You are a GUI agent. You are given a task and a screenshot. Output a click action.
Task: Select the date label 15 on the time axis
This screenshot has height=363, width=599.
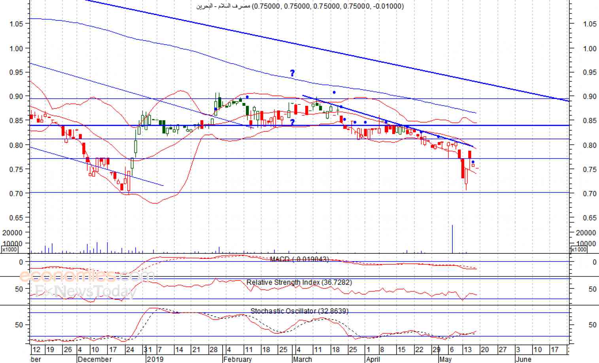[401, 350]
